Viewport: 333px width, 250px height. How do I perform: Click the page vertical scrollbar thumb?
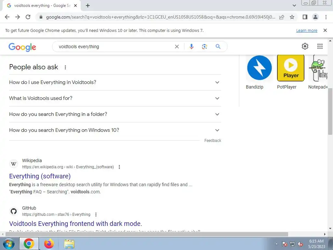coord(330,111)
